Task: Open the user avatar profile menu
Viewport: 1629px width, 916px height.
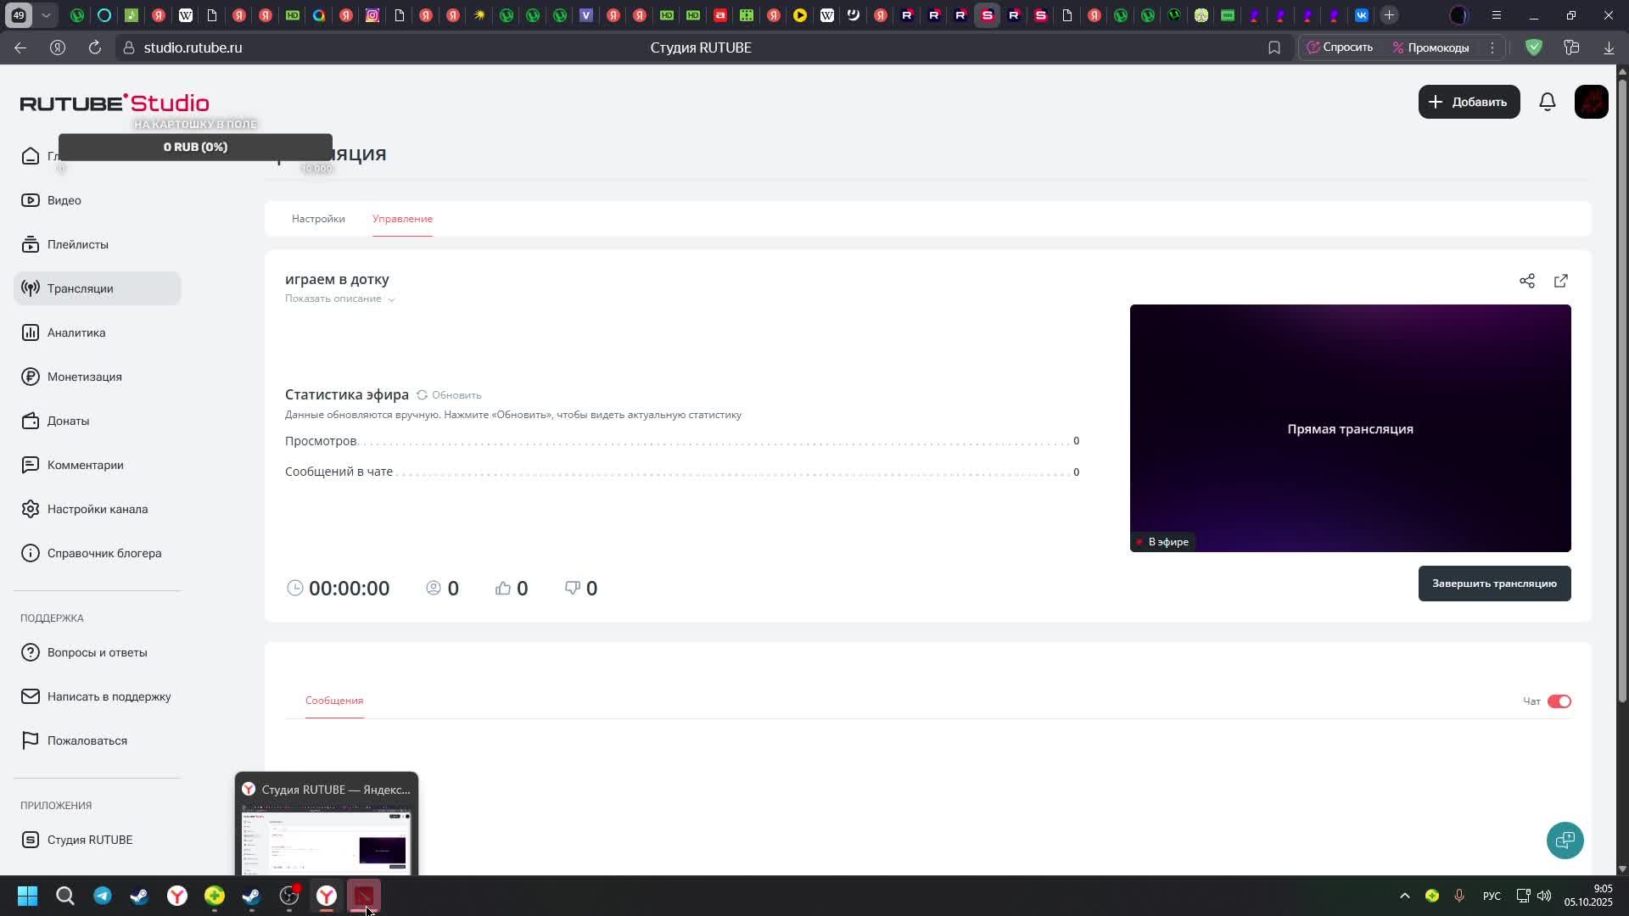Action: pos(1591,102)
